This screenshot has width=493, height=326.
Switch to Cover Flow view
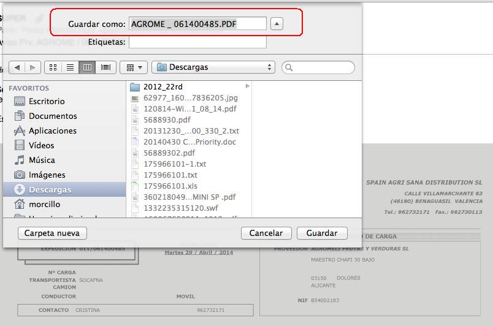point(105,67)
